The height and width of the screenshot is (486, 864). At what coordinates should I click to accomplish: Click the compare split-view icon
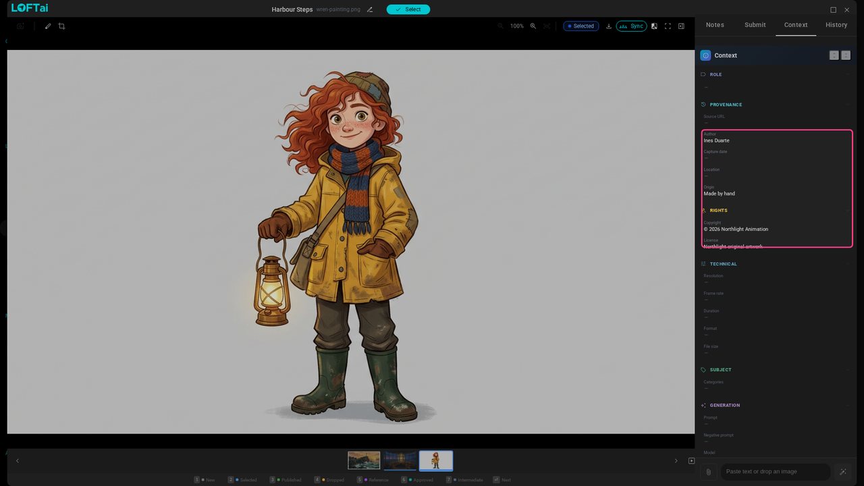pyautogui.click(x=654, y=26)
